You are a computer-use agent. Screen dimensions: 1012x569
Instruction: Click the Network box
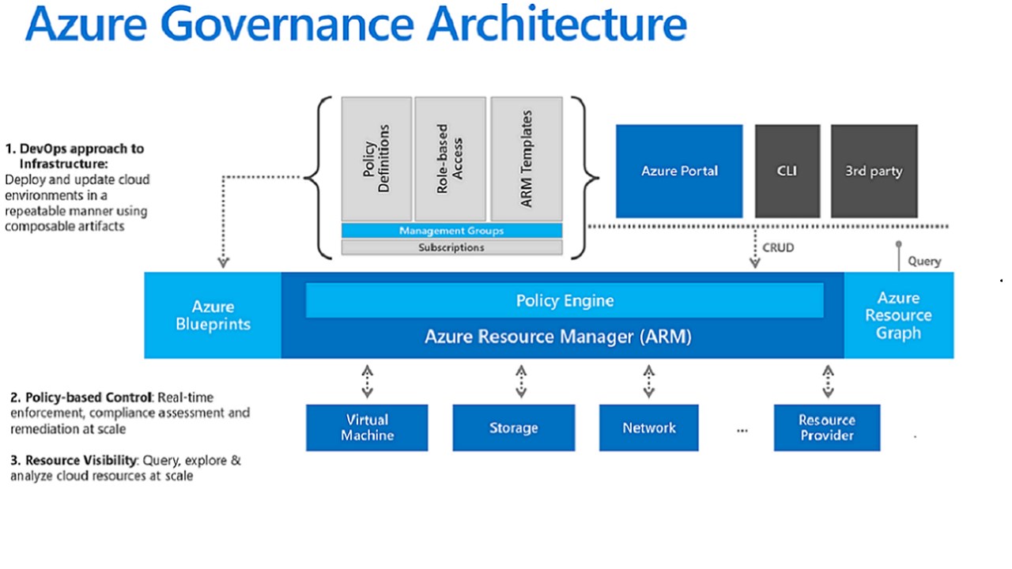tap(649, 428)
